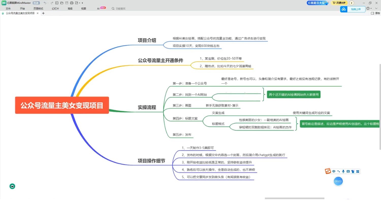The width and height of the screenshot is (381, 205).
Task: Toggle Sogou punctuation mode button
Action: click(x=339, y=172)
